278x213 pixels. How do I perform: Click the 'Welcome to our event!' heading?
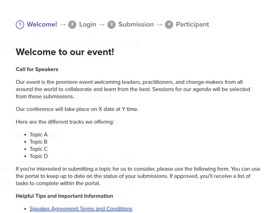click(x=65, y=52)
